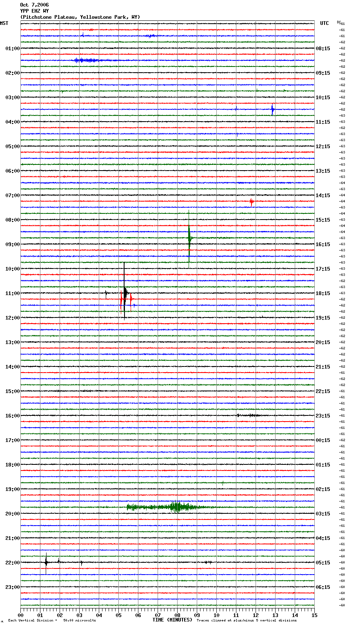Viewport: 347px width, 626px height.
Task: Click the 18:15 UTC time label
Action: point(323,293)
